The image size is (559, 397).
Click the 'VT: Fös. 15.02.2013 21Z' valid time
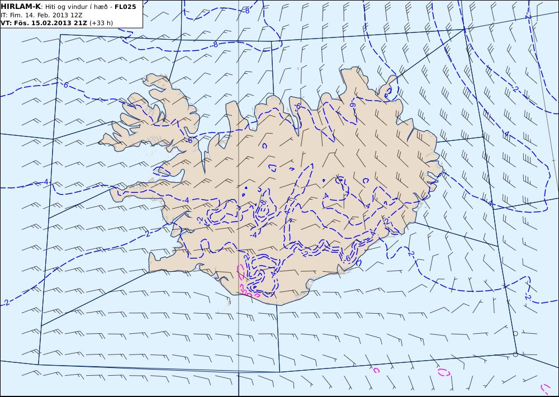(44, 23)
